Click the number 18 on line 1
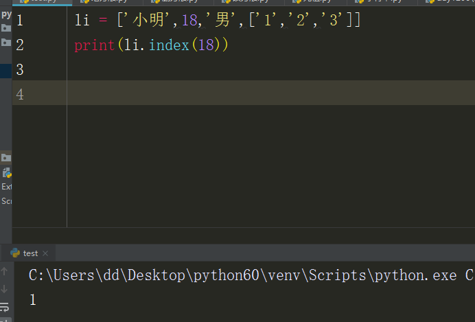Viewport: 475px width, 322px height. click(x=189, y=21)
